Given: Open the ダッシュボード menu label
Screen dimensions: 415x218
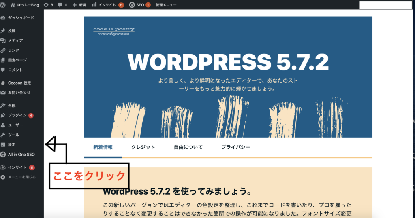Looking at the screenshot, I should pyautogui.click(x=21, y=18).
